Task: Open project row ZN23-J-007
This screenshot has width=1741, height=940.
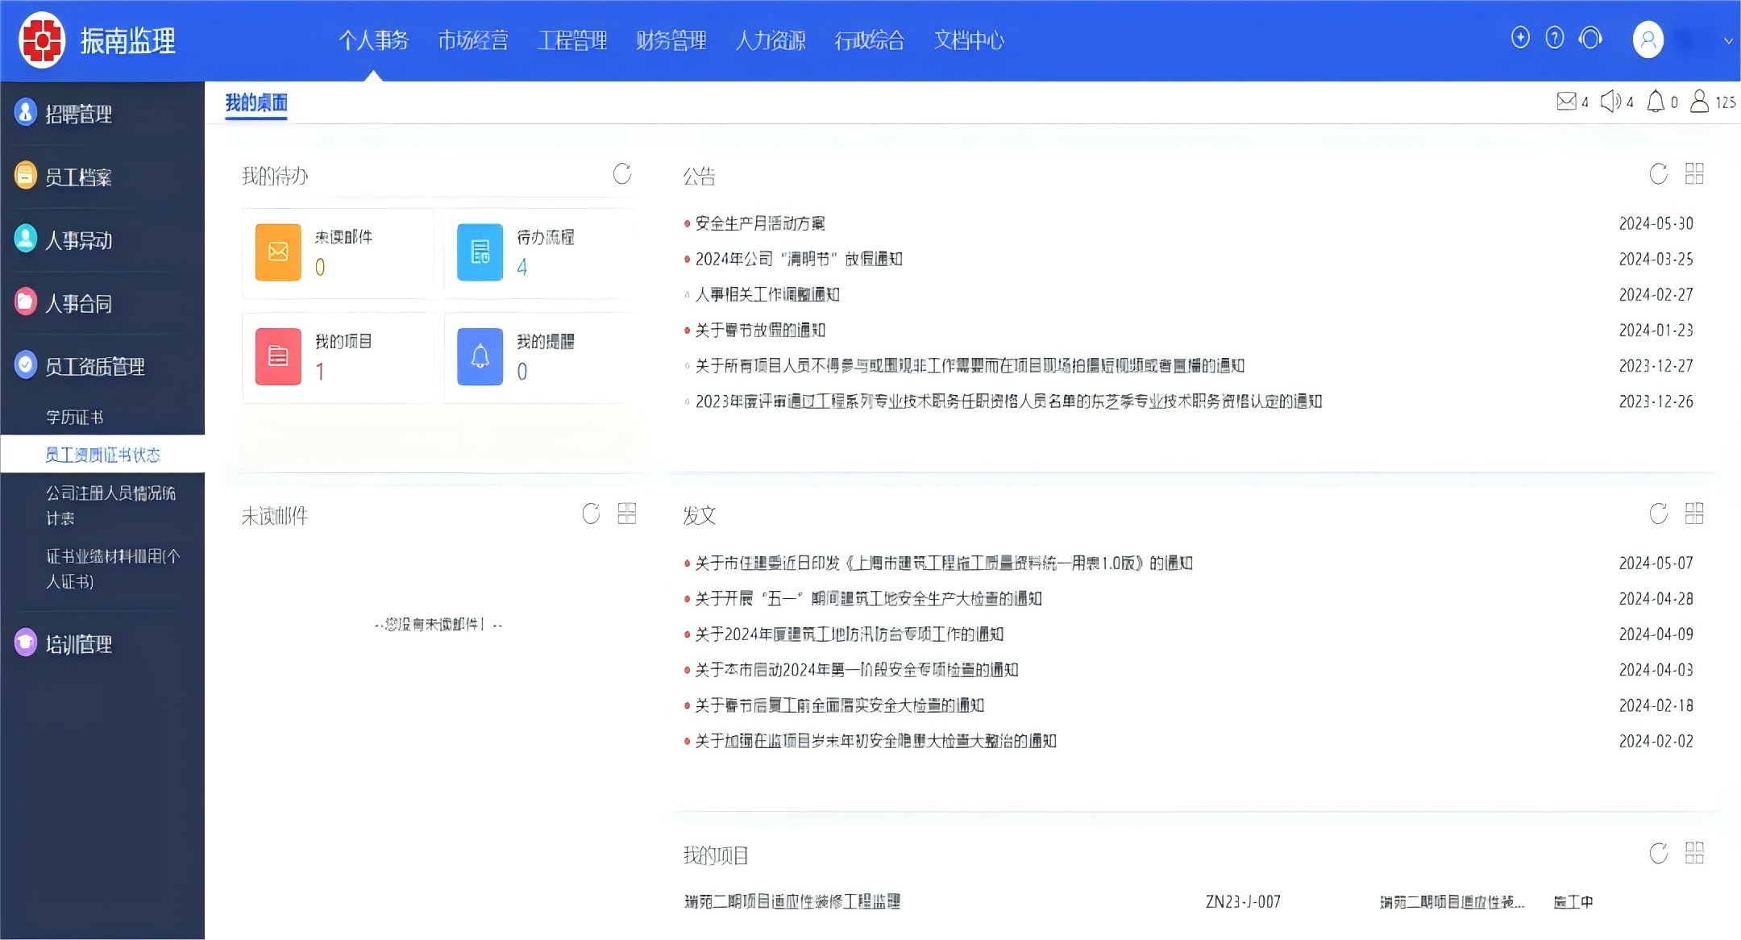Action: [x=1242, y=902]
